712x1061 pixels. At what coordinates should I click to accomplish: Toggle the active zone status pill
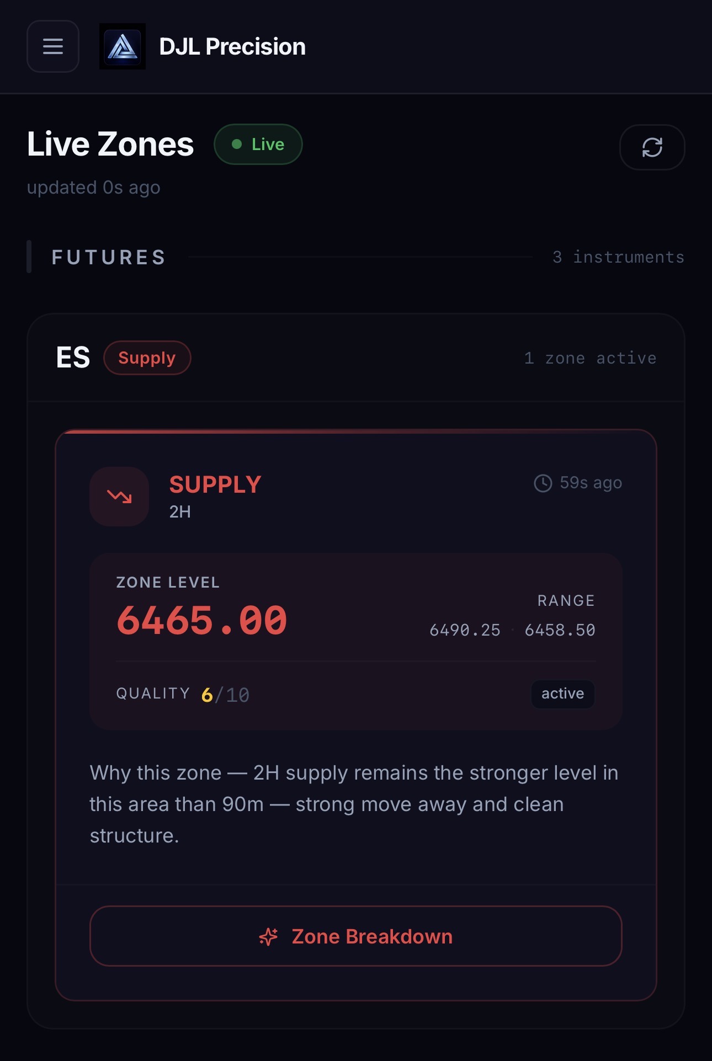562,694
